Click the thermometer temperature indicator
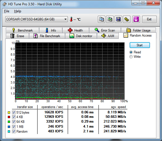 (71, 19)
